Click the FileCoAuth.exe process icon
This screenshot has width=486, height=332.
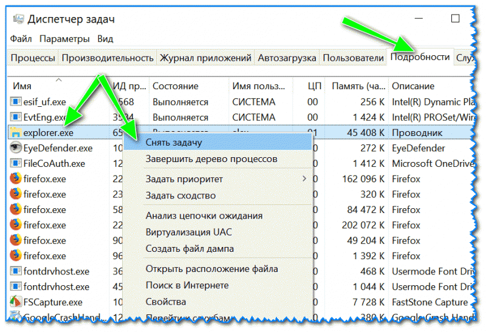point(16,163)
